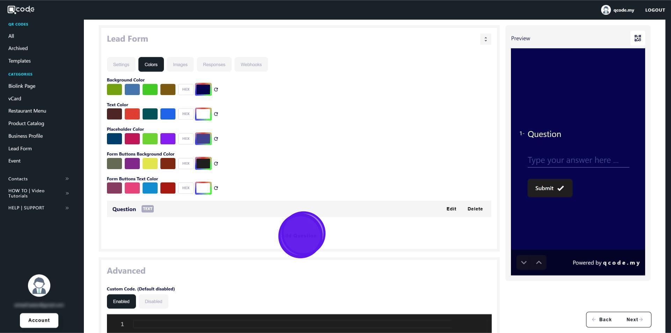The image size is (671, 333).
Task: Switch to the Settings tab
Action: pos(121,65)
